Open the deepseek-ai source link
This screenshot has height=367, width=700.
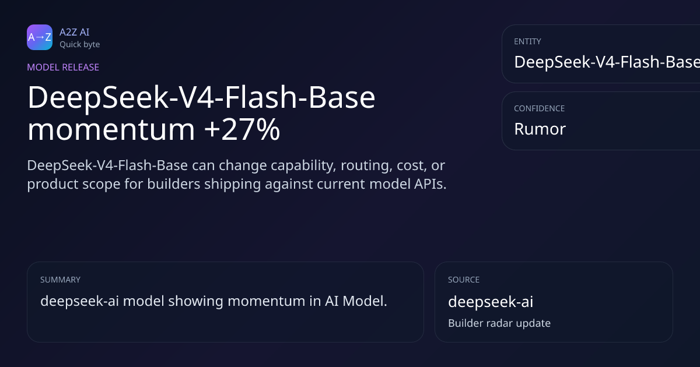point(491,302)
